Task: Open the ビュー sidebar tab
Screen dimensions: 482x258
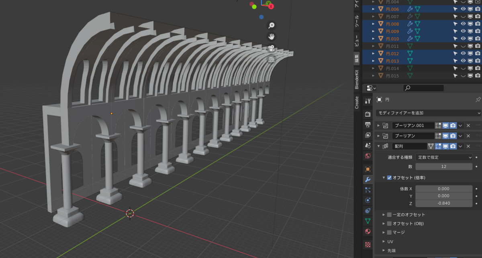Action: [357, 40]
